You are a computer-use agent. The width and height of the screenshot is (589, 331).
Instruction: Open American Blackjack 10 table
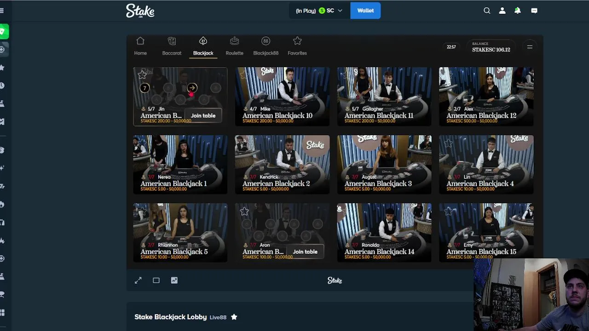coord(282,96)
